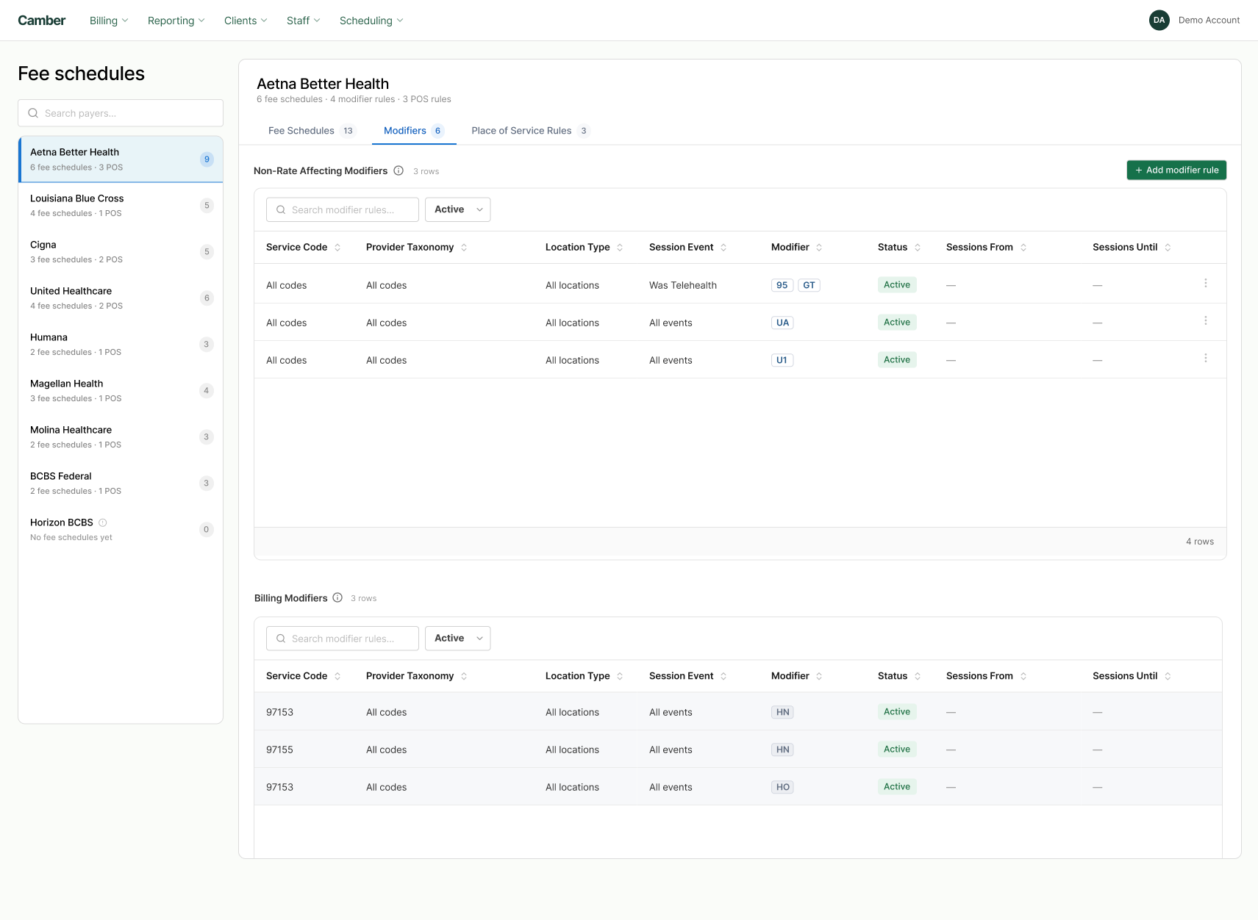Sort Non-Rate table by Session Event
This screenshot has height=920, width=1258.
[x=723, y=248]
